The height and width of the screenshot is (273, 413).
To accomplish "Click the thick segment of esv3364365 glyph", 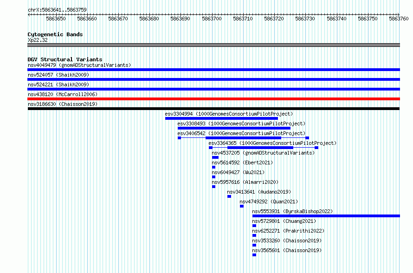I will [x=260, y=148].
